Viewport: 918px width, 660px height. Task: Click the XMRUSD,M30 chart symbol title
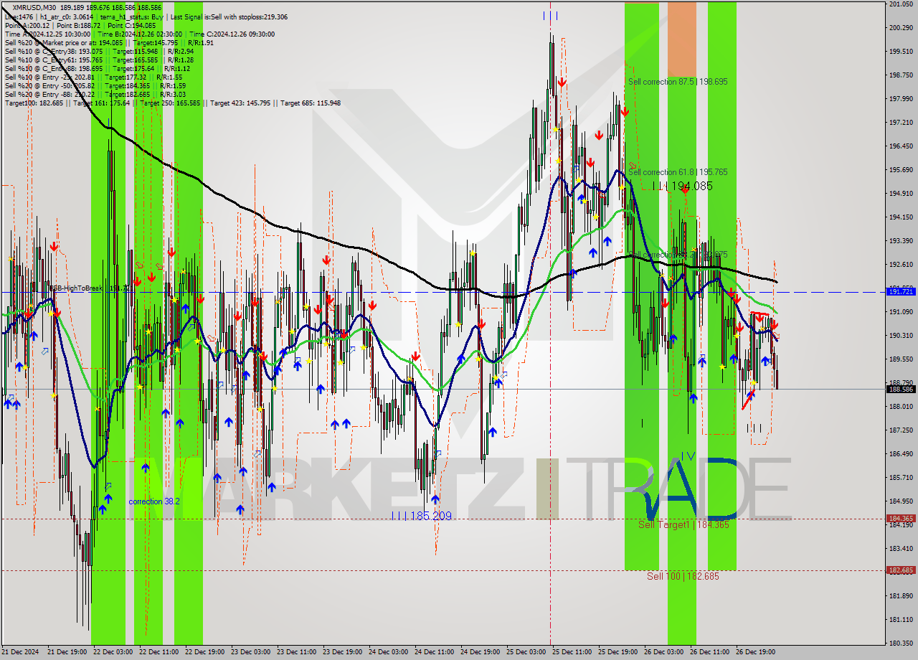click(35, 7)
